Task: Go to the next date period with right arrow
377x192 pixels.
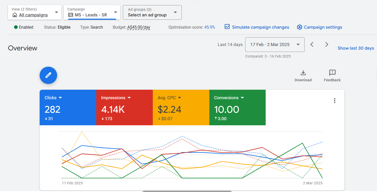Action: [x=327, y=44]
